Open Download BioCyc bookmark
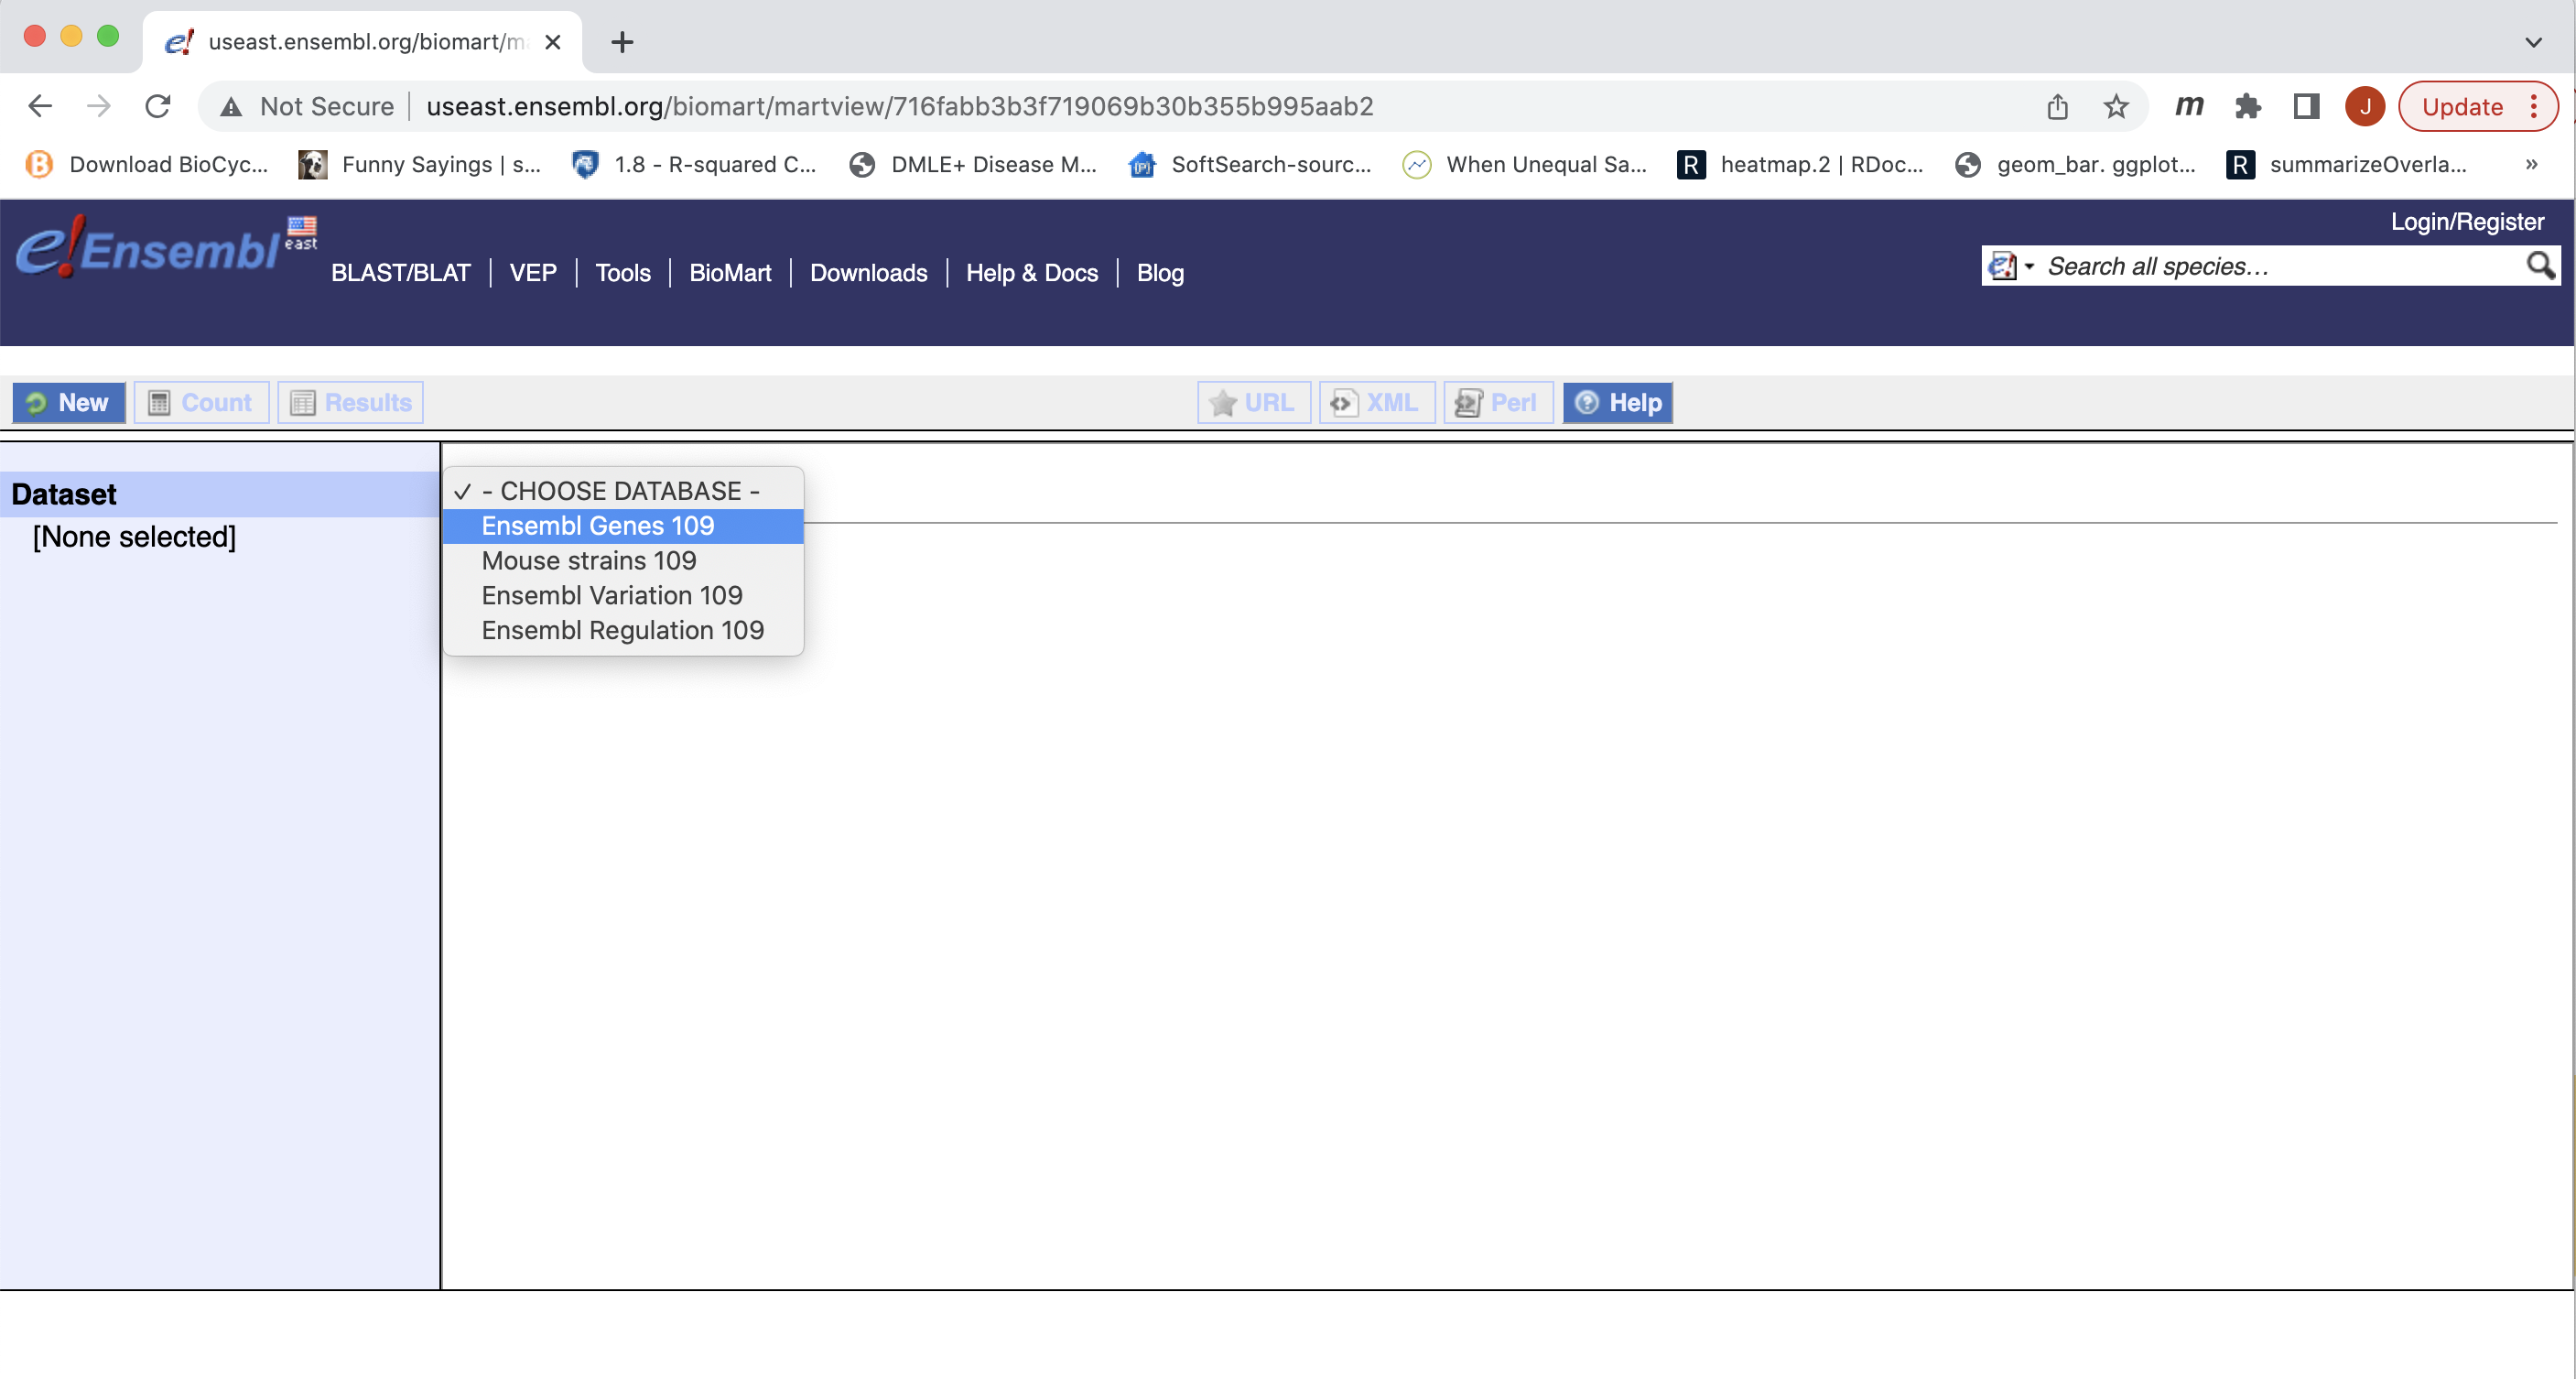2576x1379 pixels. coord(147,164)
